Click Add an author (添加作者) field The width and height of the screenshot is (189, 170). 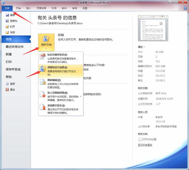tap(160, 121)
